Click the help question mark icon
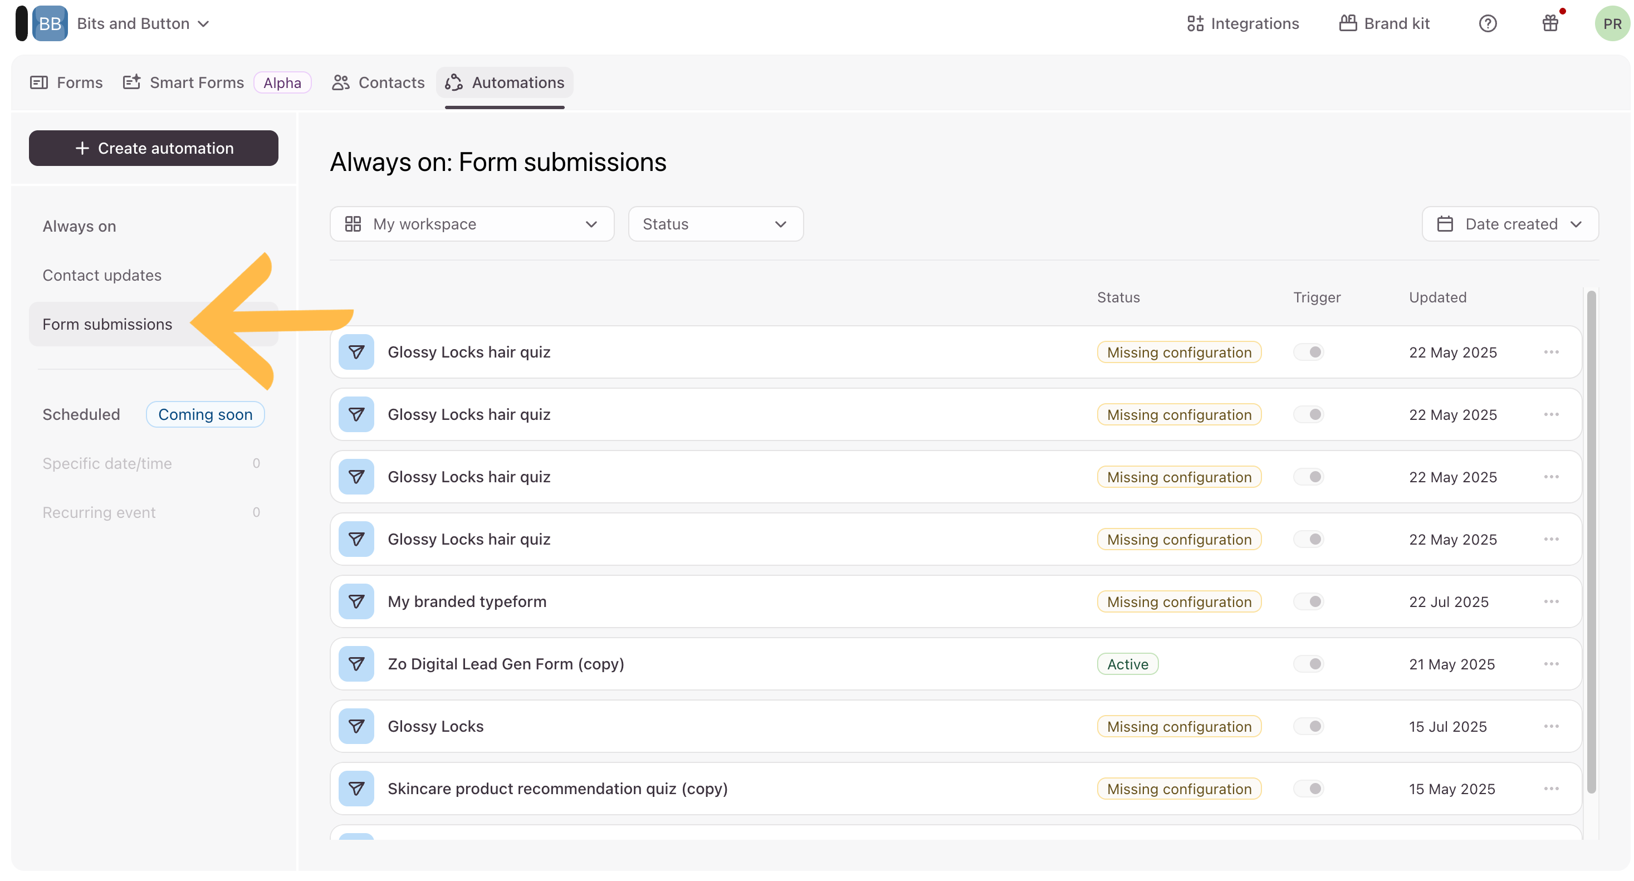The width and height of the screenshot is (1634, 881). (x=1487, y=23)
